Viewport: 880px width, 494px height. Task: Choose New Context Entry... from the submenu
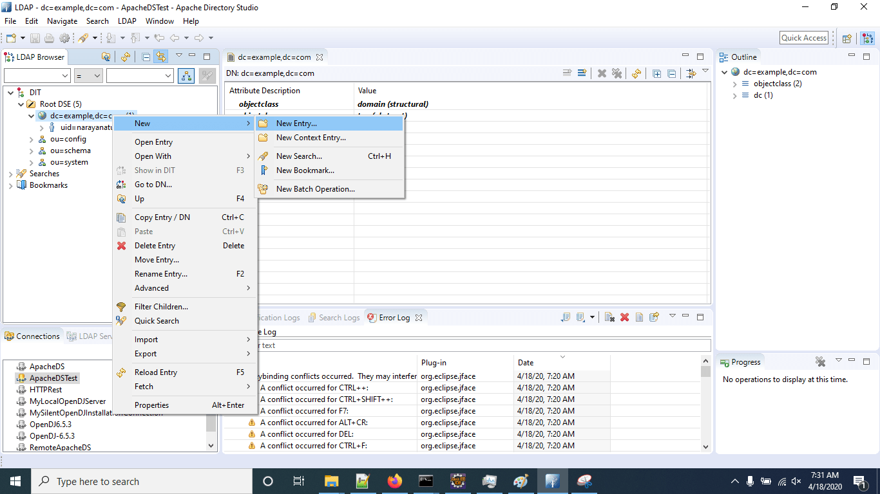[330, 138]
